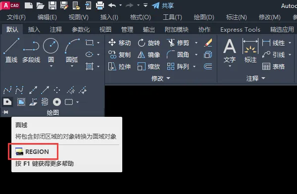297x194 pixels.
Task: Expand the Modify (修改) panel
Action: [x=160, y=78]
